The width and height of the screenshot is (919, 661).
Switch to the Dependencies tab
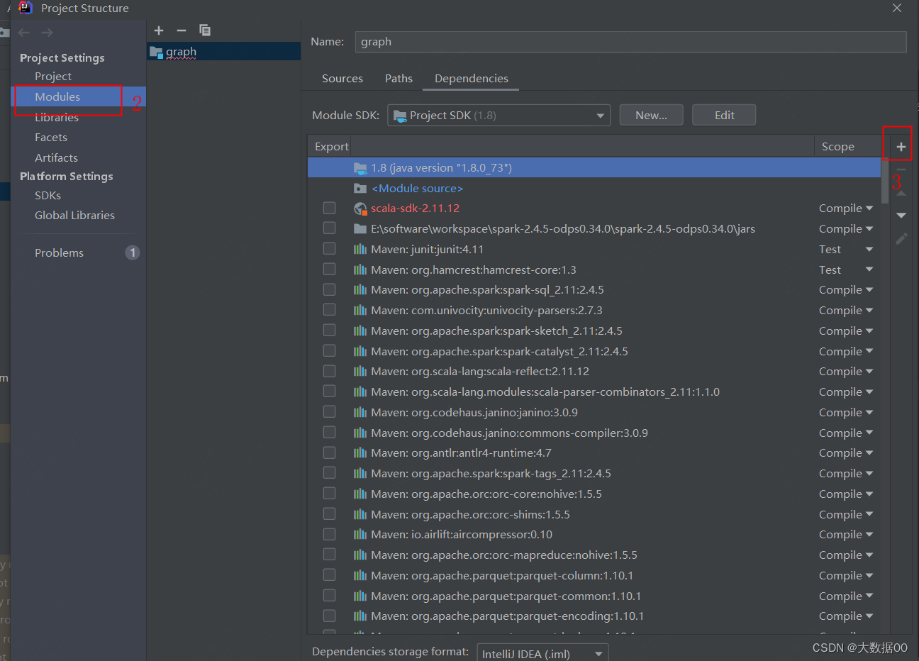tap(472, 79)
